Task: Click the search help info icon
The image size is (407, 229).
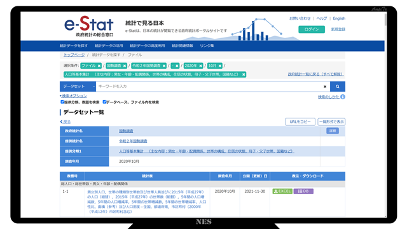Action: click(343, 97)
